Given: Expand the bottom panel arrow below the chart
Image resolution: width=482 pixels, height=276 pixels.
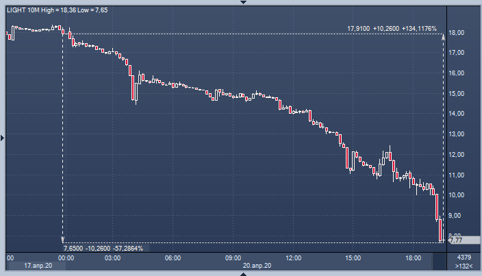Looking at the screenshot, I should point(241,273).
